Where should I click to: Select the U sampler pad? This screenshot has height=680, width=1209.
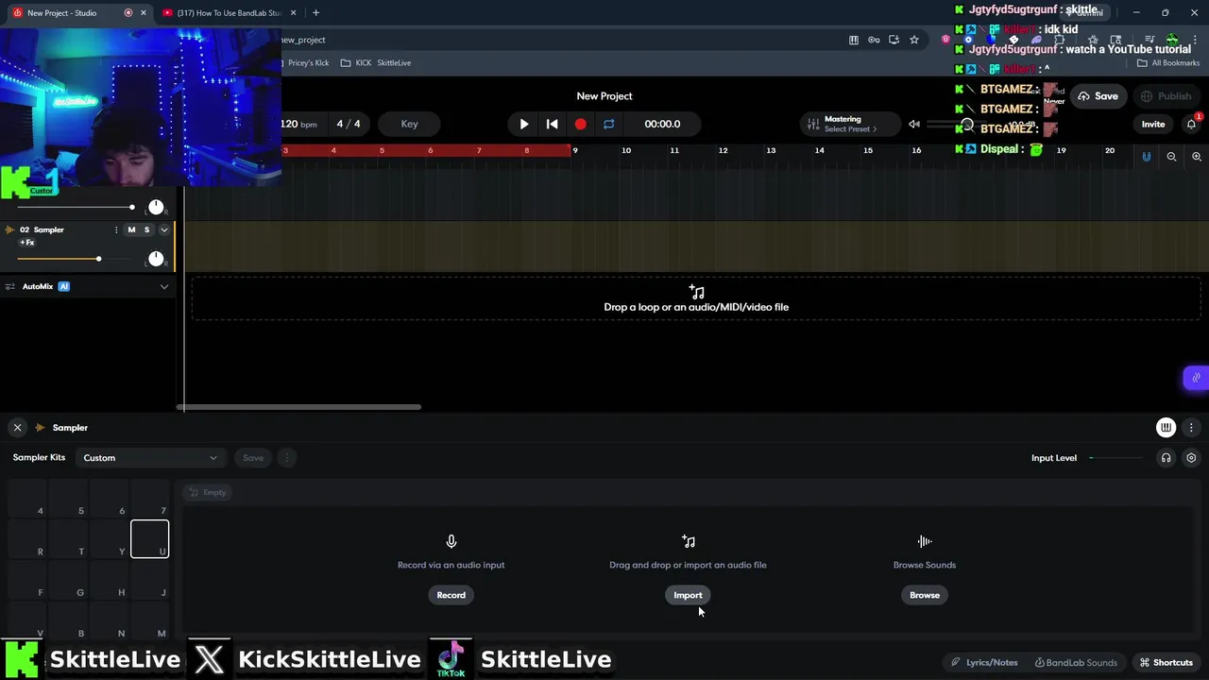(150, 539)
